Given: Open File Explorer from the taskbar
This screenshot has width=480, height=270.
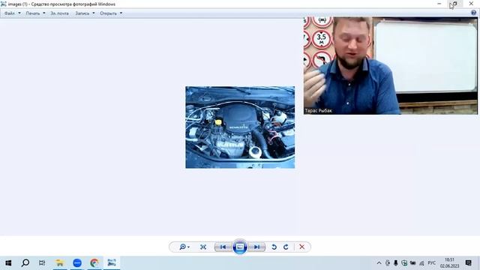Looking at the screenshot, I should coord(60,262).
